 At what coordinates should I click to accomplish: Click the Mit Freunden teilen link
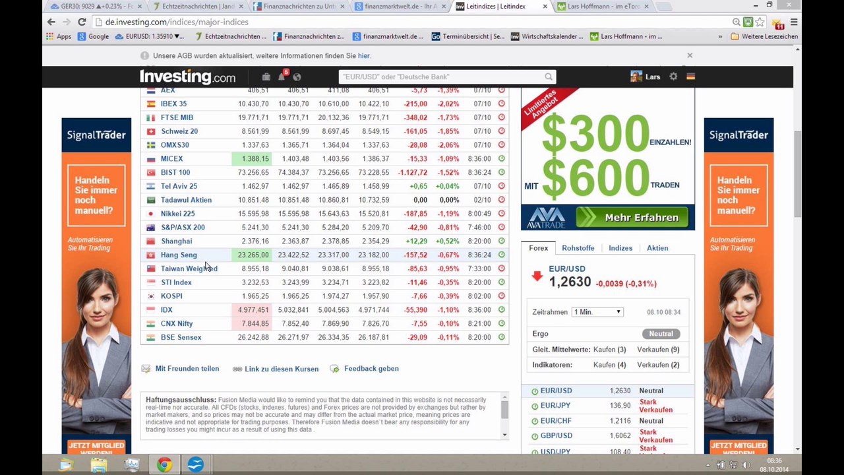187,369
